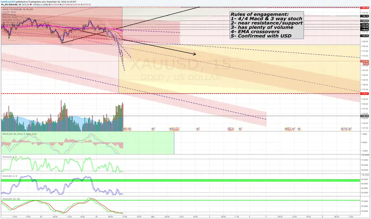Click the EMA (200, close) indicator label
Image resolution: width=371 pixels, height=219 pixels.
pos(10,20)
